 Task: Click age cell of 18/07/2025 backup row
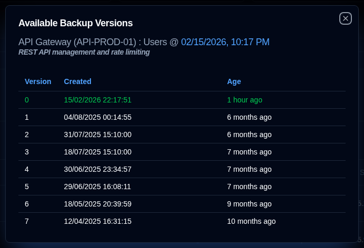click(x=249, y=152)
